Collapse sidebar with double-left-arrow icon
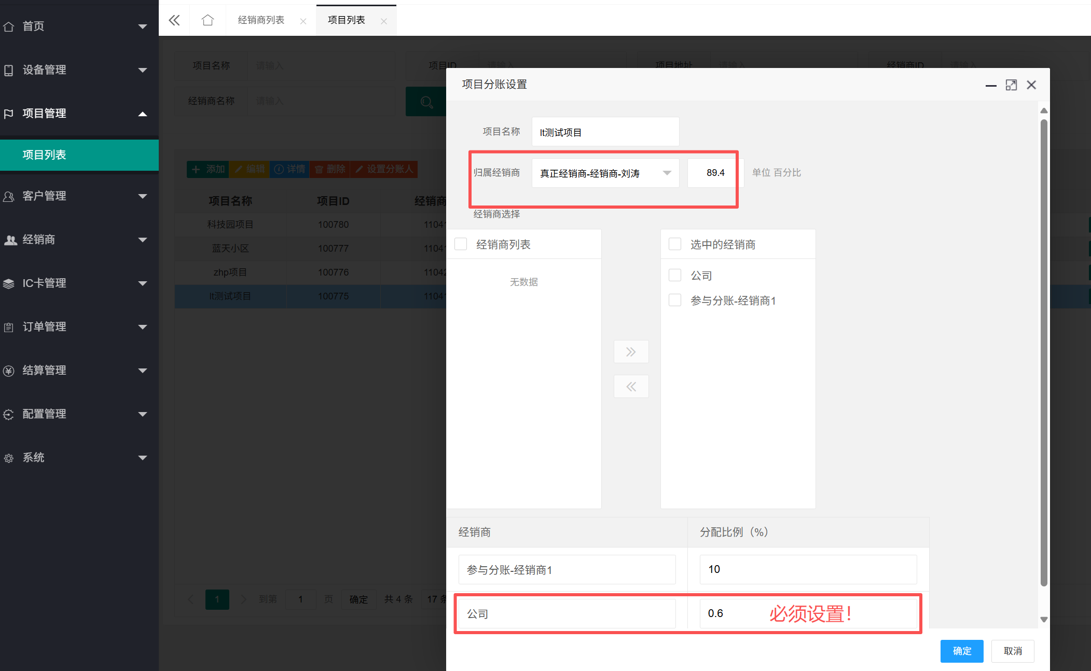 (x=174, y=20)
